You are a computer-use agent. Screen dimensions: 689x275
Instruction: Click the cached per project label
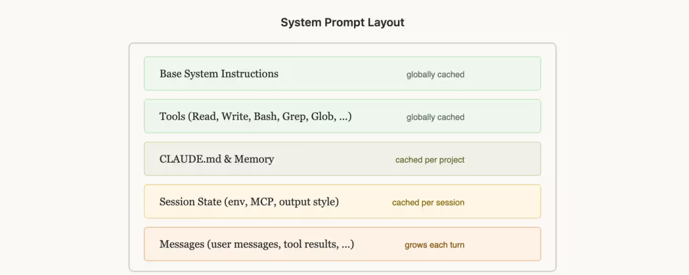(430, 160)
